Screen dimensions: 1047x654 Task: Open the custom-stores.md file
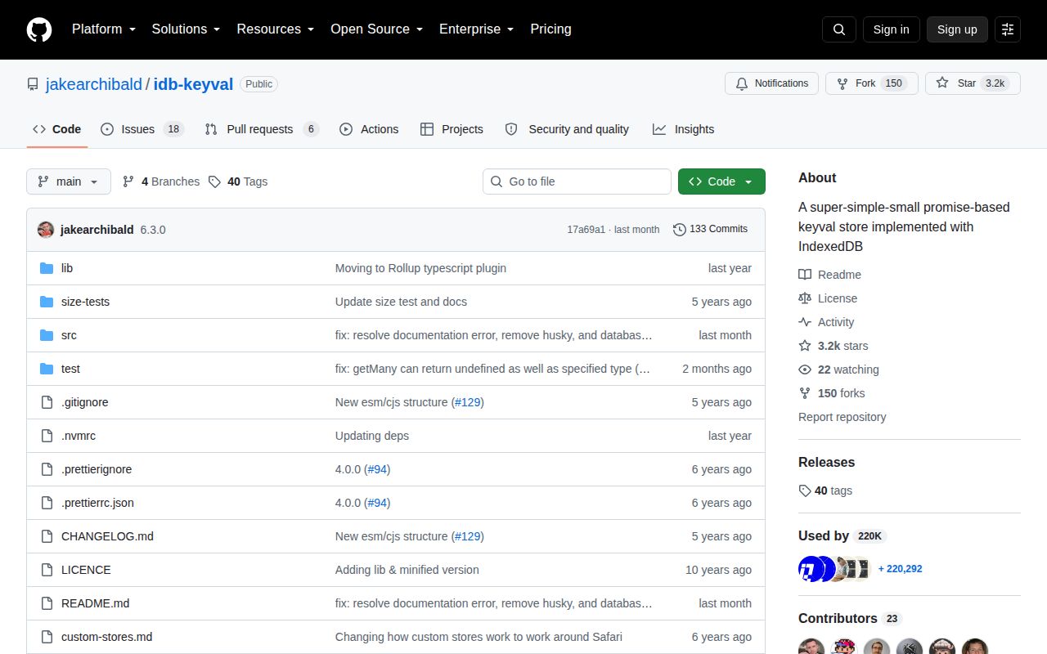(x=106, y=637)
